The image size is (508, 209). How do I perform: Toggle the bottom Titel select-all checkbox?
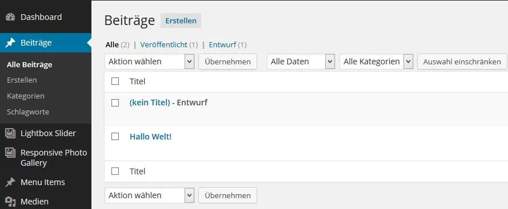(x=115, y=171)
